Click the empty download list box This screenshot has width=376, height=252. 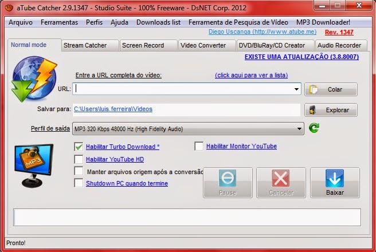click(x=187, y=217)
